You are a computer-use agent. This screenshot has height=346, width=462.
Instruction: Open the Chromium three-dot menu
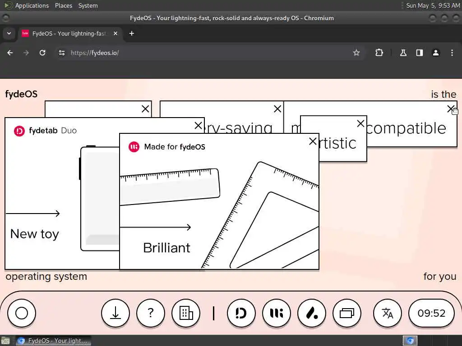pyautogui.click(x=452, y=53)
